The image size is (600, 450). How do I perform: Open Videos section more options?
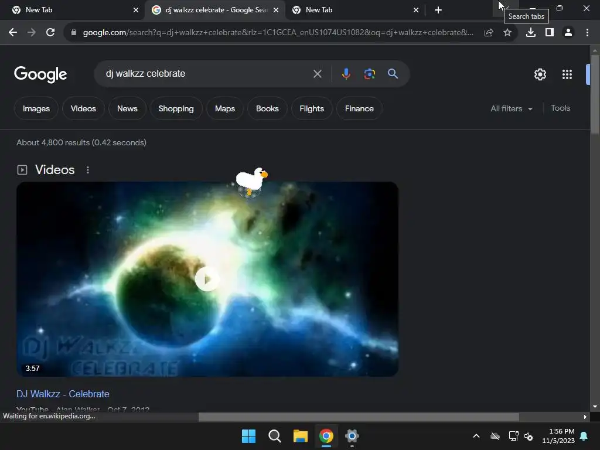(88, 170)
